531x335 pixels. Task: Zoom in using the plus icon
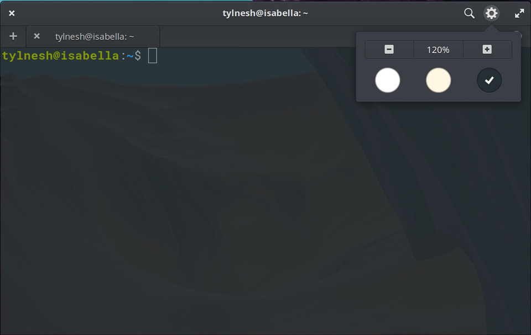(x=487, y=49)
